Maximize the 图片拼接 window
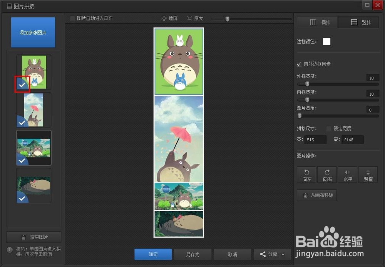Screen dimensions: 385x267 [367, 5]
